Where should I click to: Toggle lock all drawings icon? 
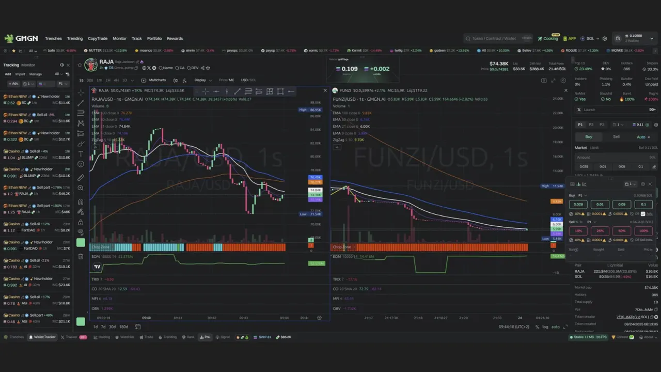[x=81, y=222]
